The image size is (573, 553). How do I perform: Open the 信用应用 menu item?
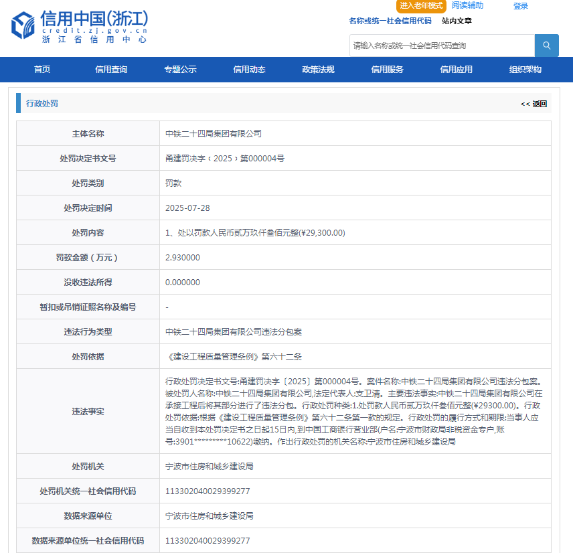456,70
